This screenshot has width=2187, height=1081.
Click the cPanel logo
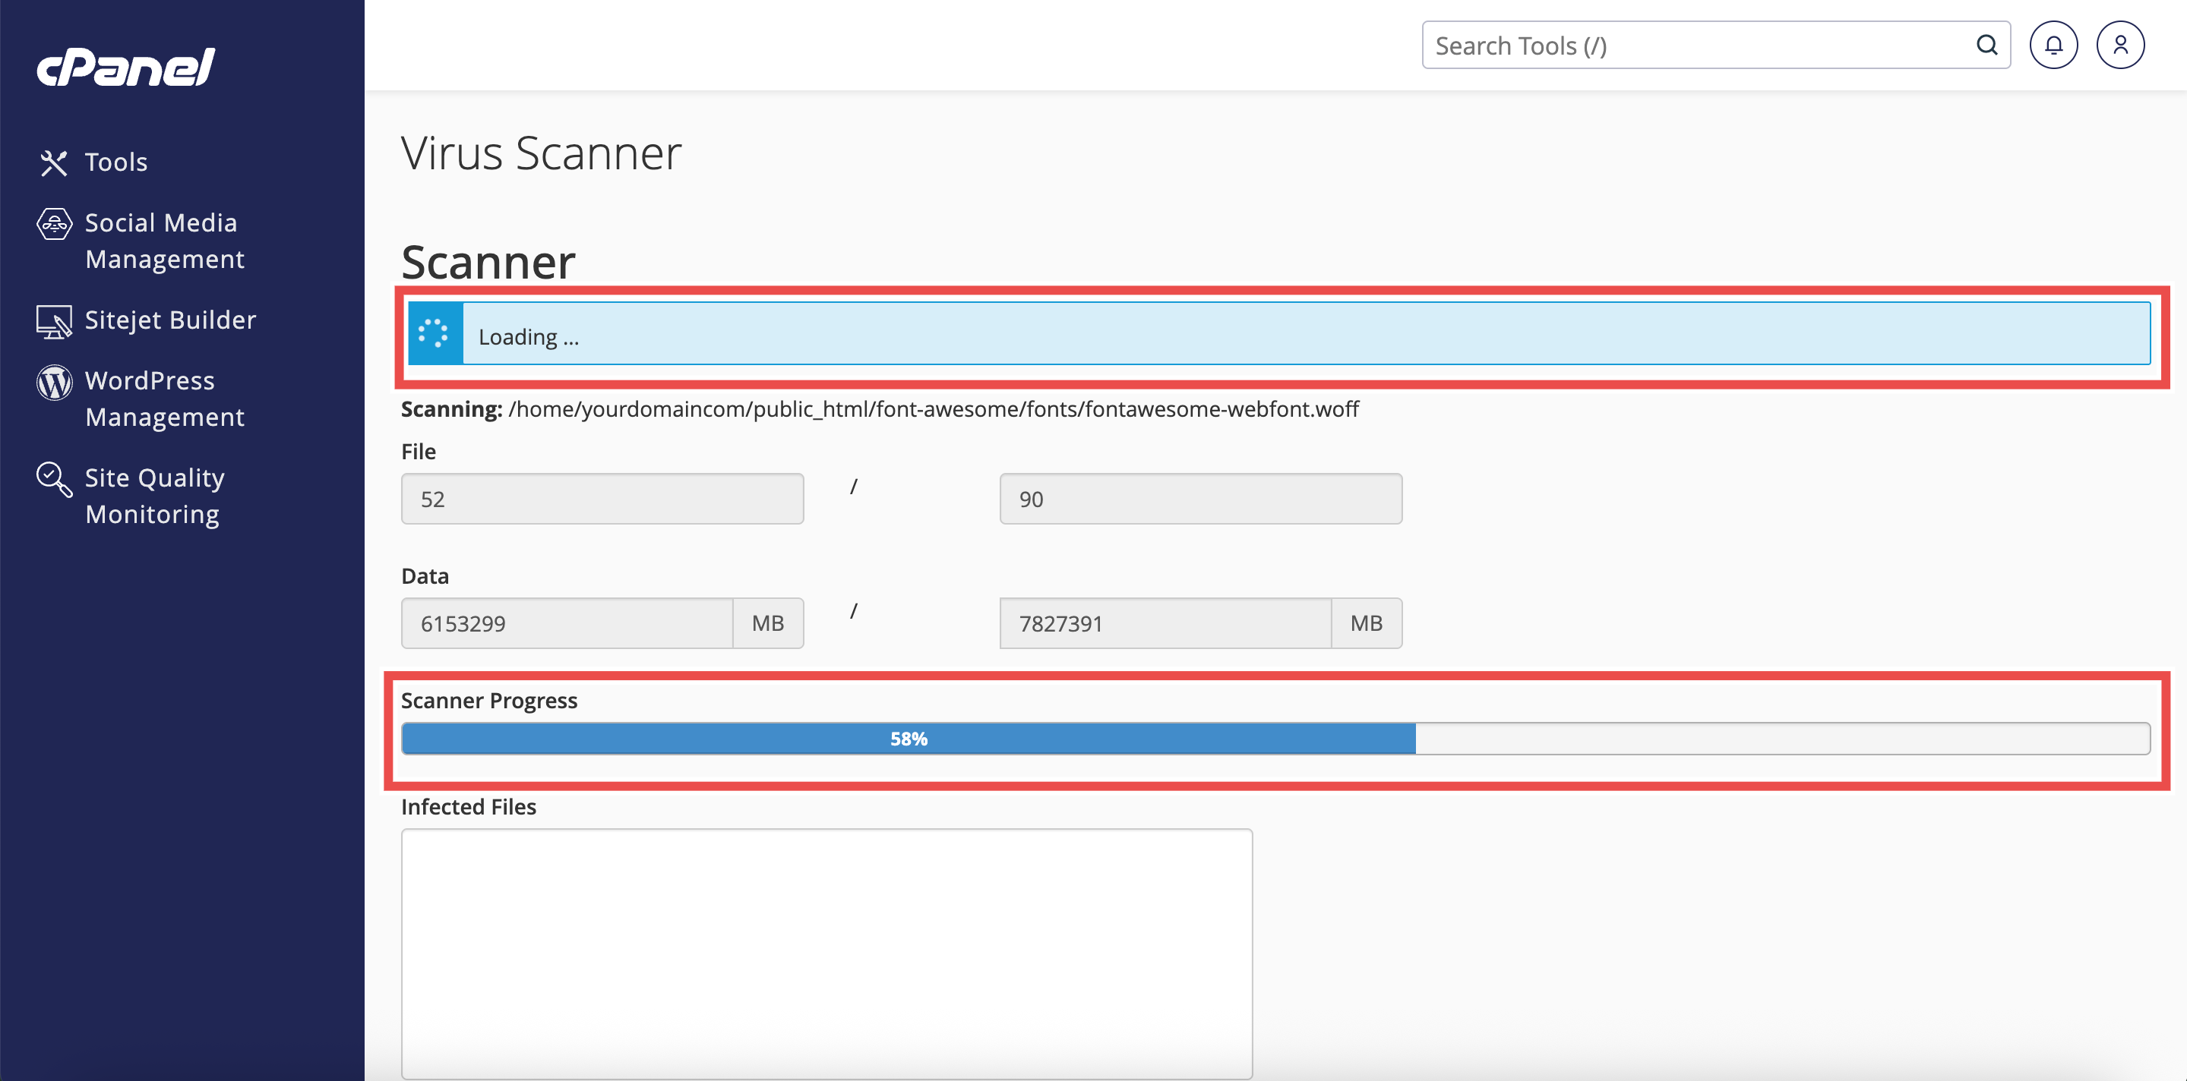click(125, 66)
